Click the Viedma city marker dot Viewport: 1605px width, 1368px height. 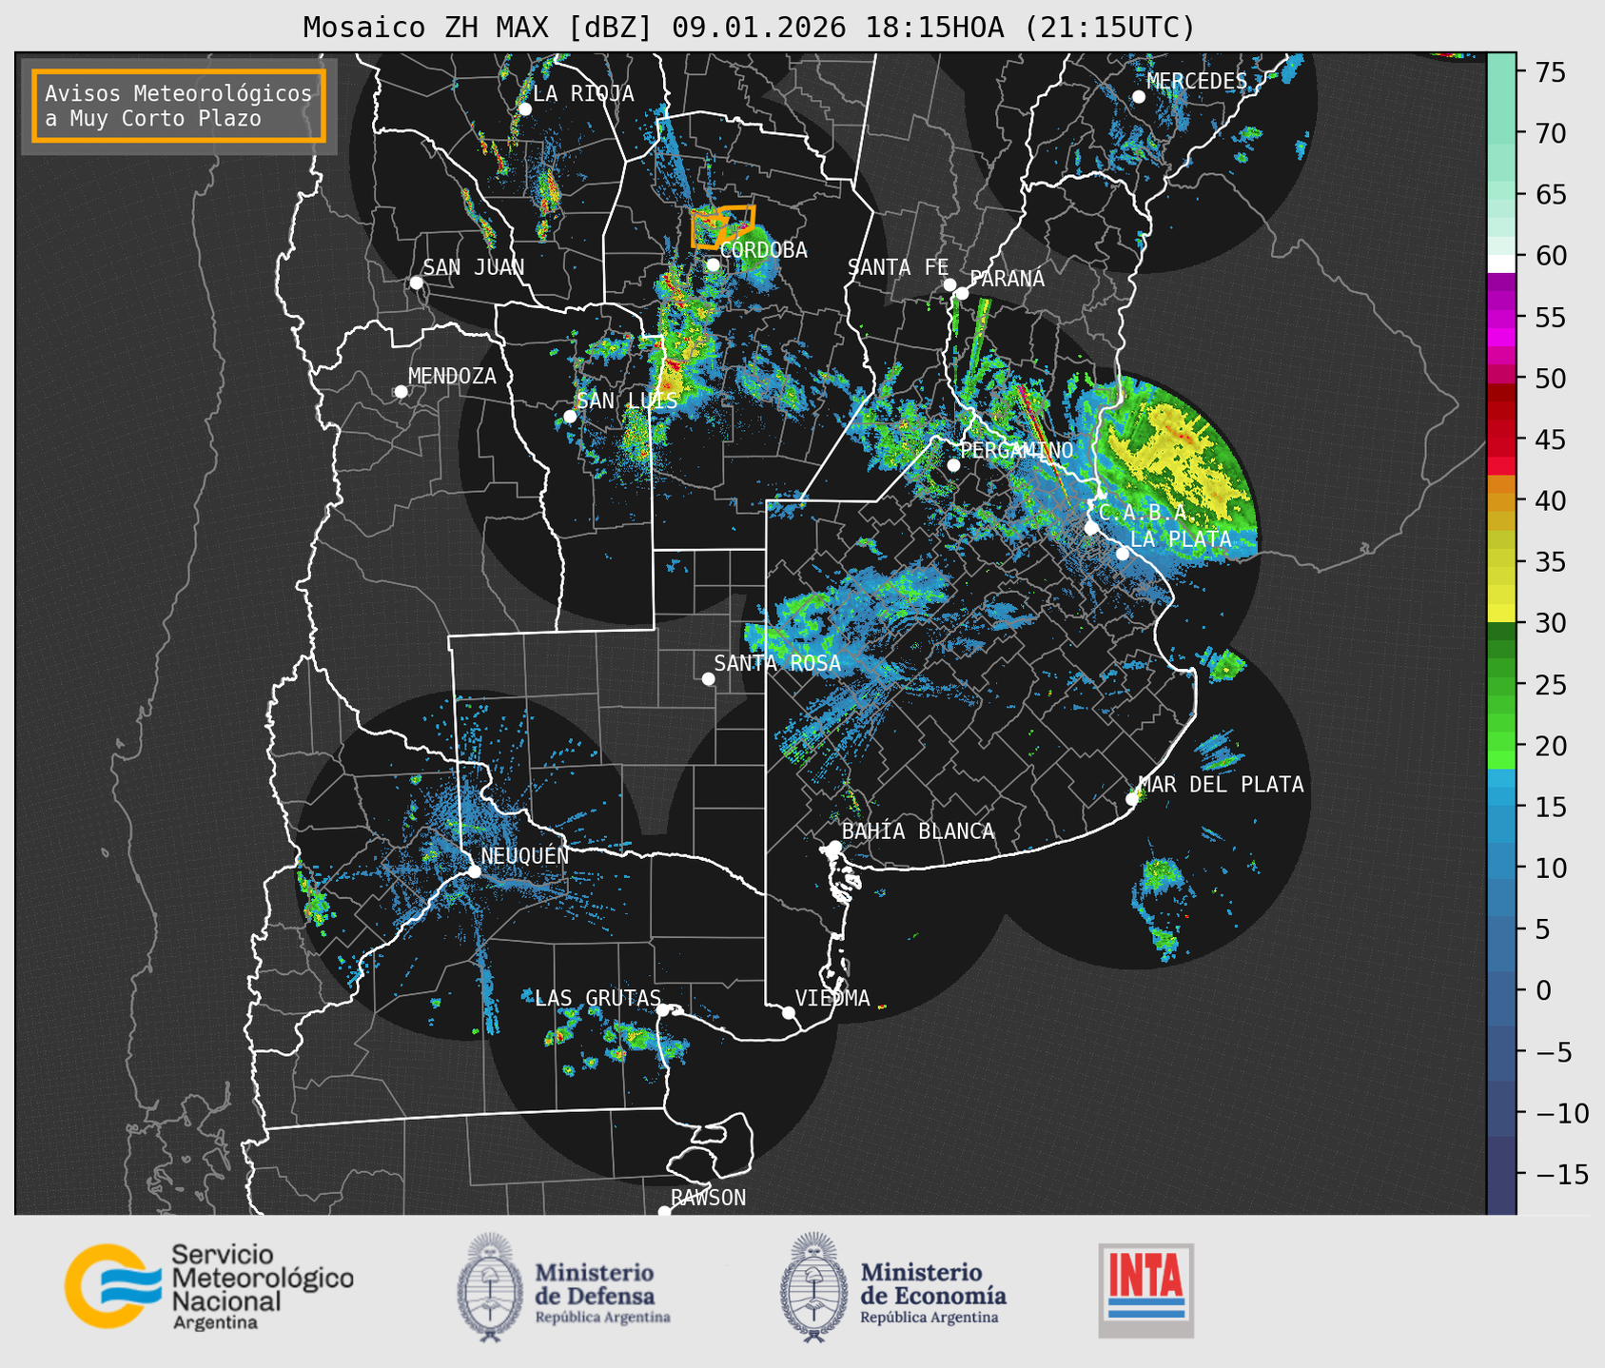pyautogui.click(x=788, y=1012)
